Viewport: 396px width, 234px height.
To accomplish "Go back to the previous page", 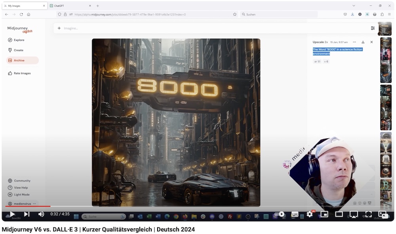I will tap(7, 14).
